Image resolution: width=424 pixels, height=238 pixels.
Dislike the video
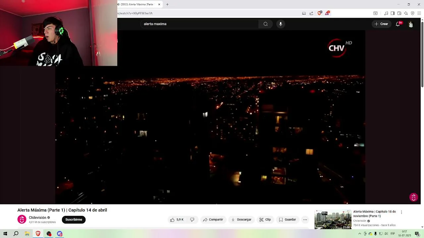(x=192, y=219)
